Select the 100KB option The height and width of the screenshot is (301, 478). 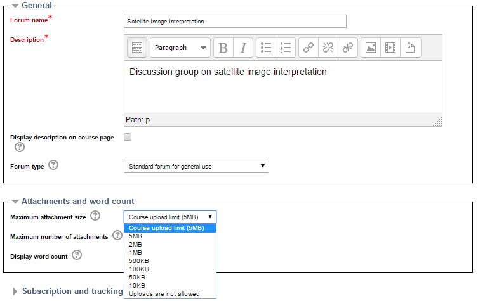point(170,269)
